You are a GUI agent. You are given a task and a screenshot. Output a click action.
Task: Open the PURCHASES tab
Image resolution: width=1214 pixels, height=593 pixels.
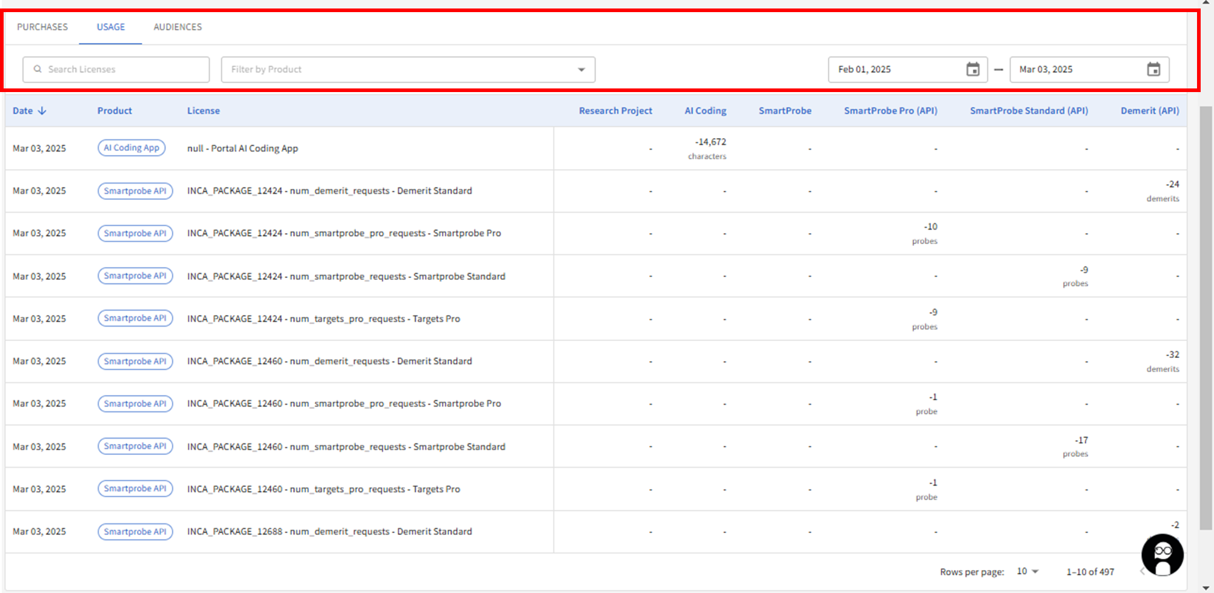42,27
